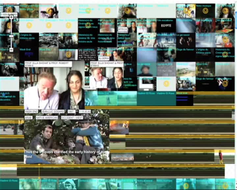Screen dimensions: 237x190
Task: Click the zoom out minus button
Action: [11, 49]
